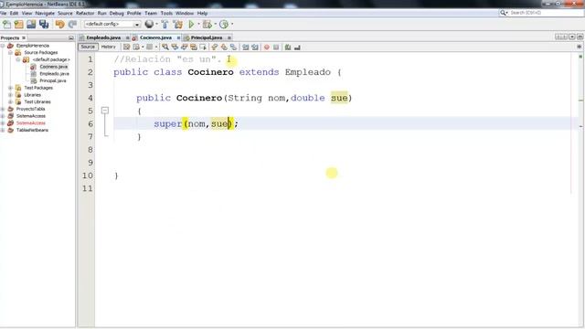Image resolution: width=585 pixels, height=329 pixels.
Task: Click the Shift Line Right editor icon
Action: point(255,47)
